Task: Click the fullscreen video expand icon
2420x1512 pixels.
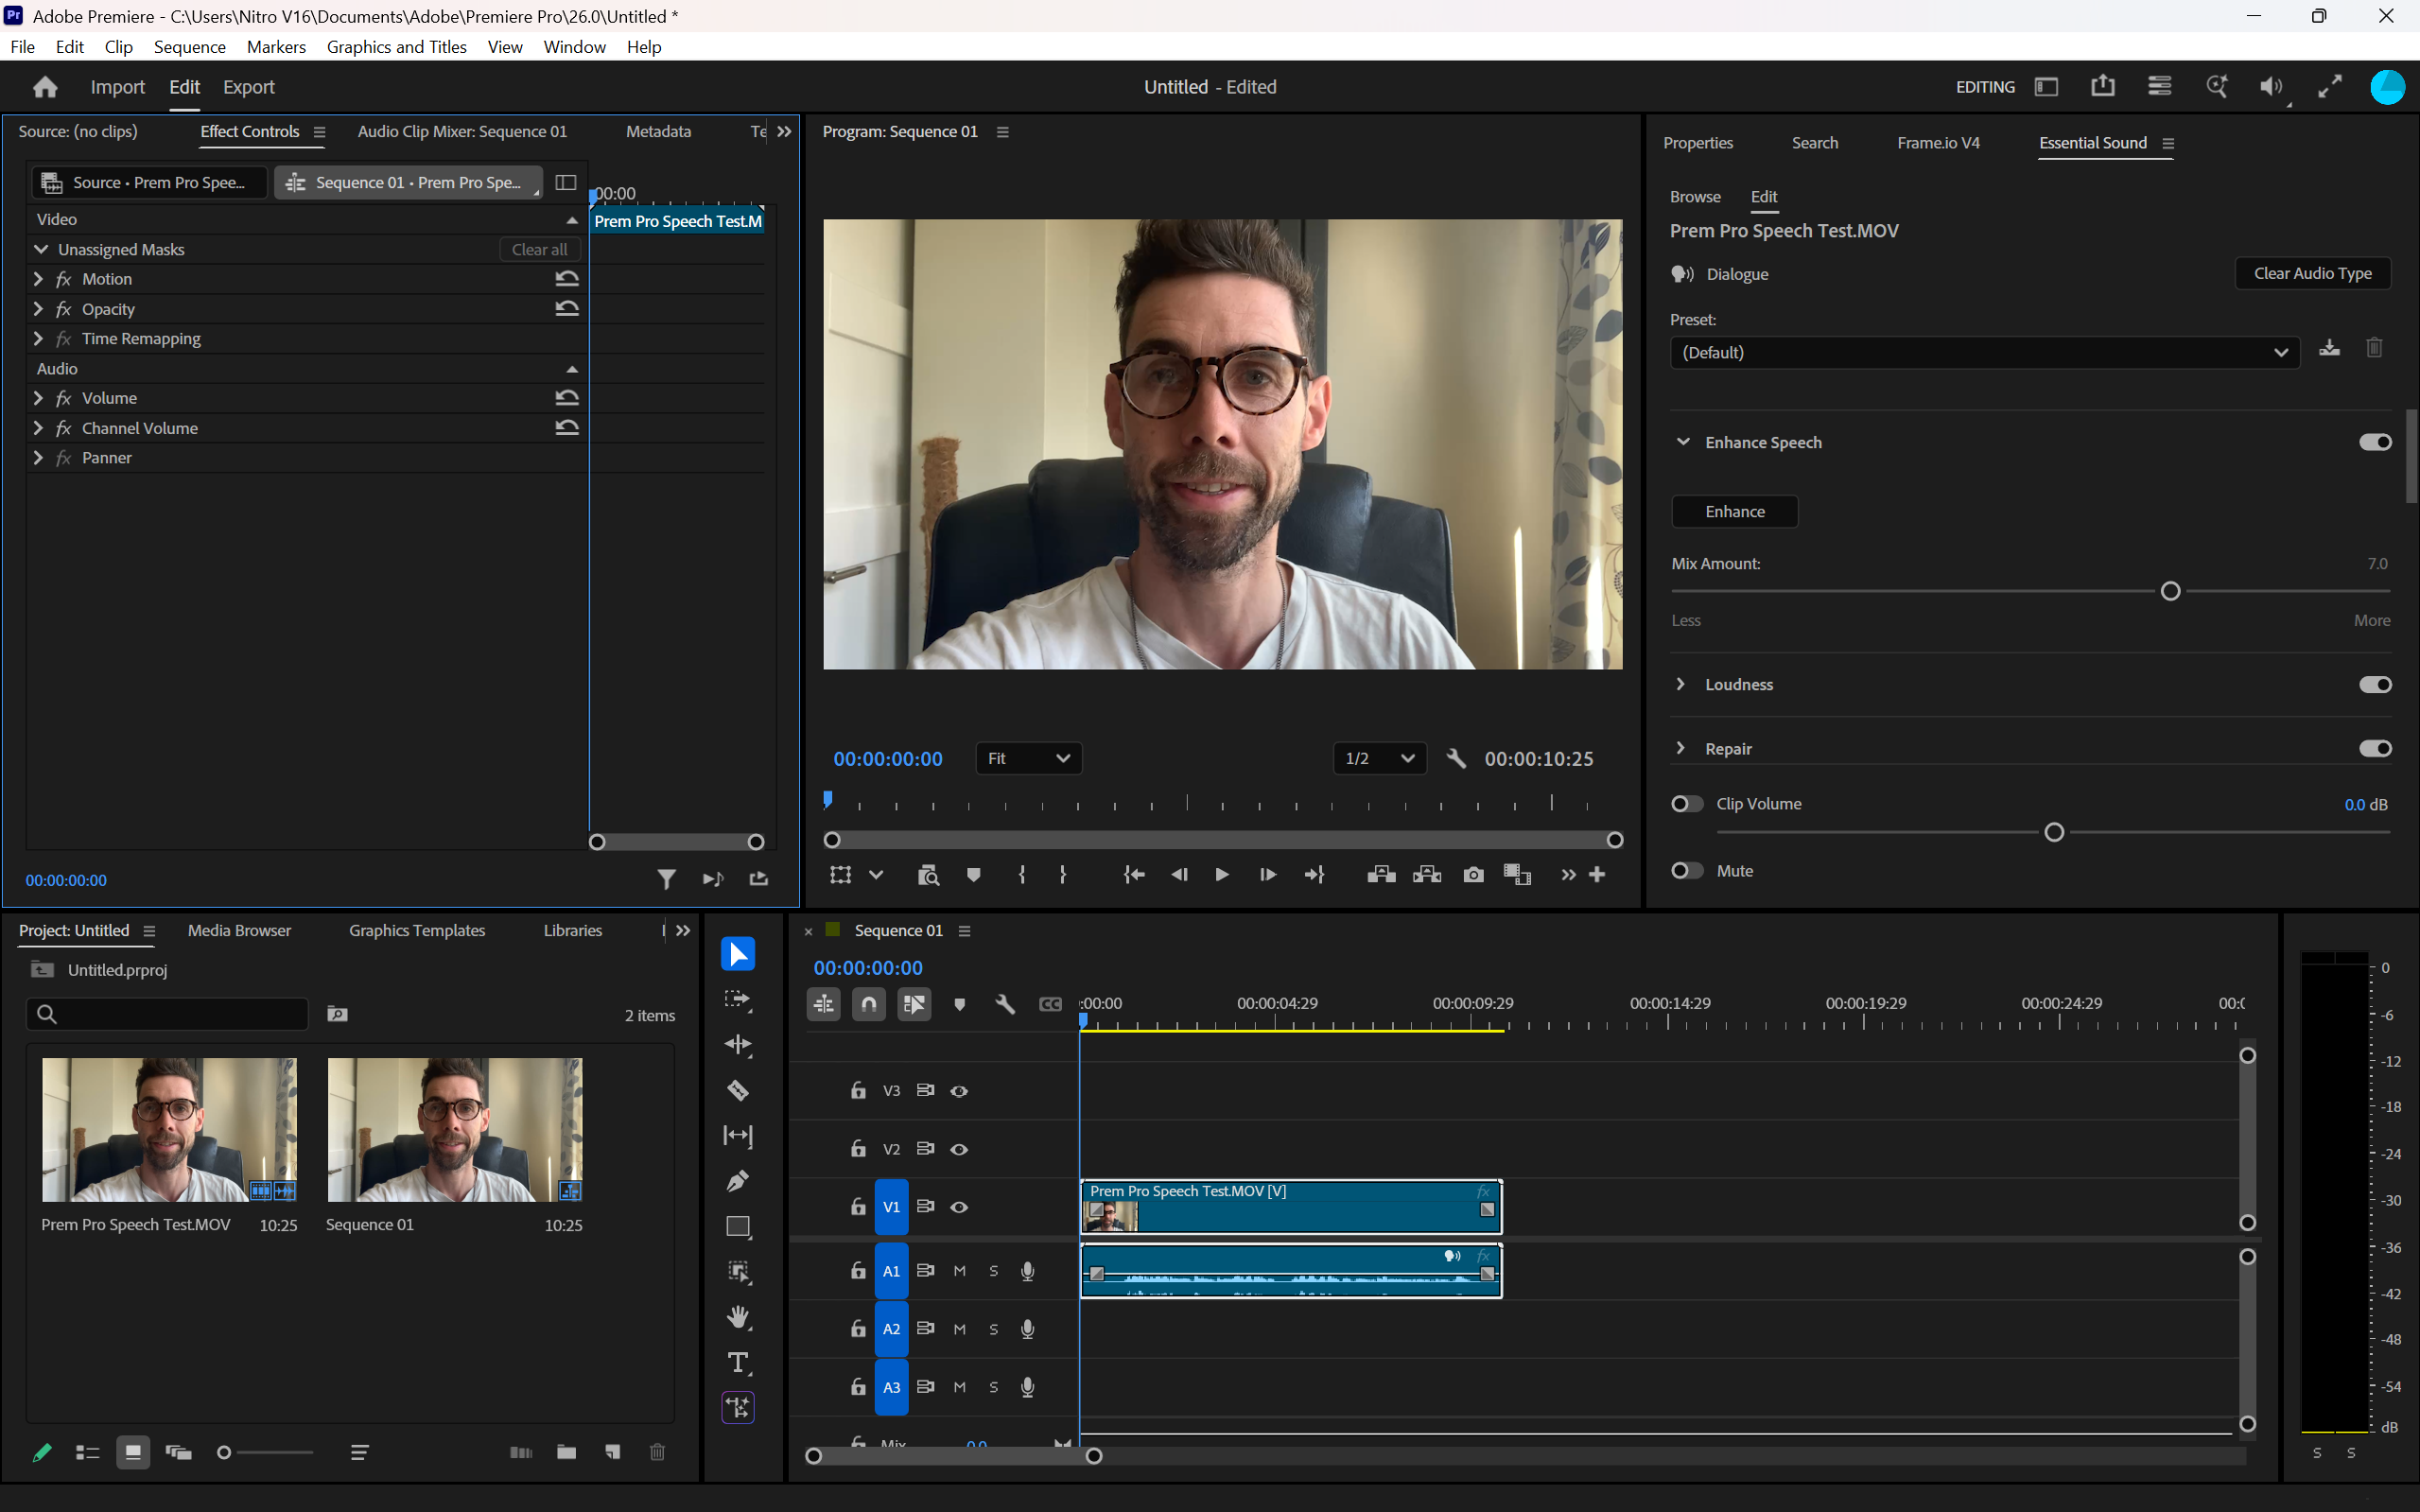Action: [x=2330, y=87]
